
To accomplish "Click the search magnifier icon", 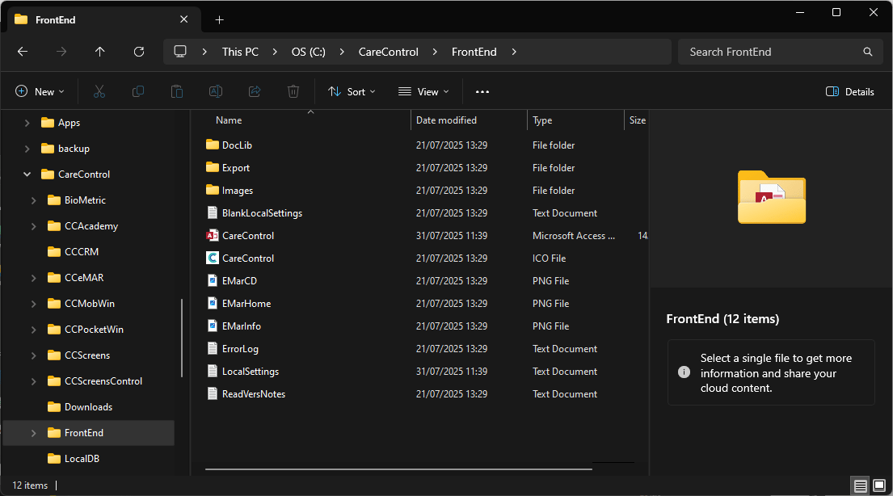I will [867, 52].
